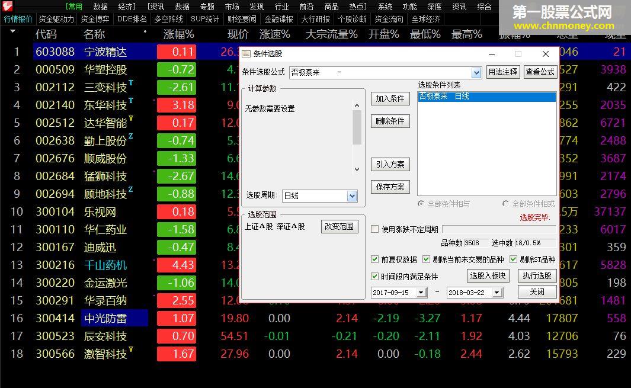This screenshot has height=388, width=631.
Task: Select stock 中光防雷 in list
Action: coord(105,318)
